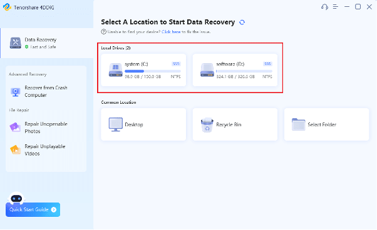Click the Repair Unopenable Photos icon
The width and height of the screenshot is (377, 230).
pyautogui.click(x=15, y=127)
